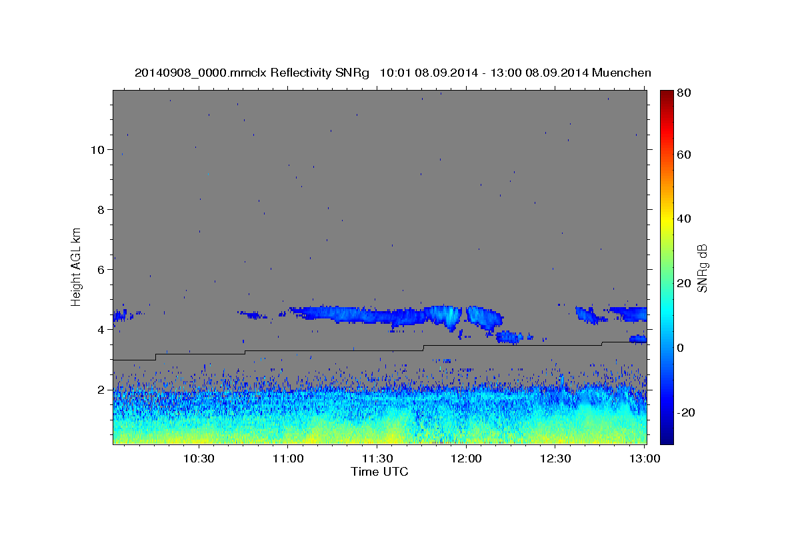The height and width of the screenshot is (533, 800).
Task: Click the cloud fragment at far right near 13:00
Action: (638, 339)
